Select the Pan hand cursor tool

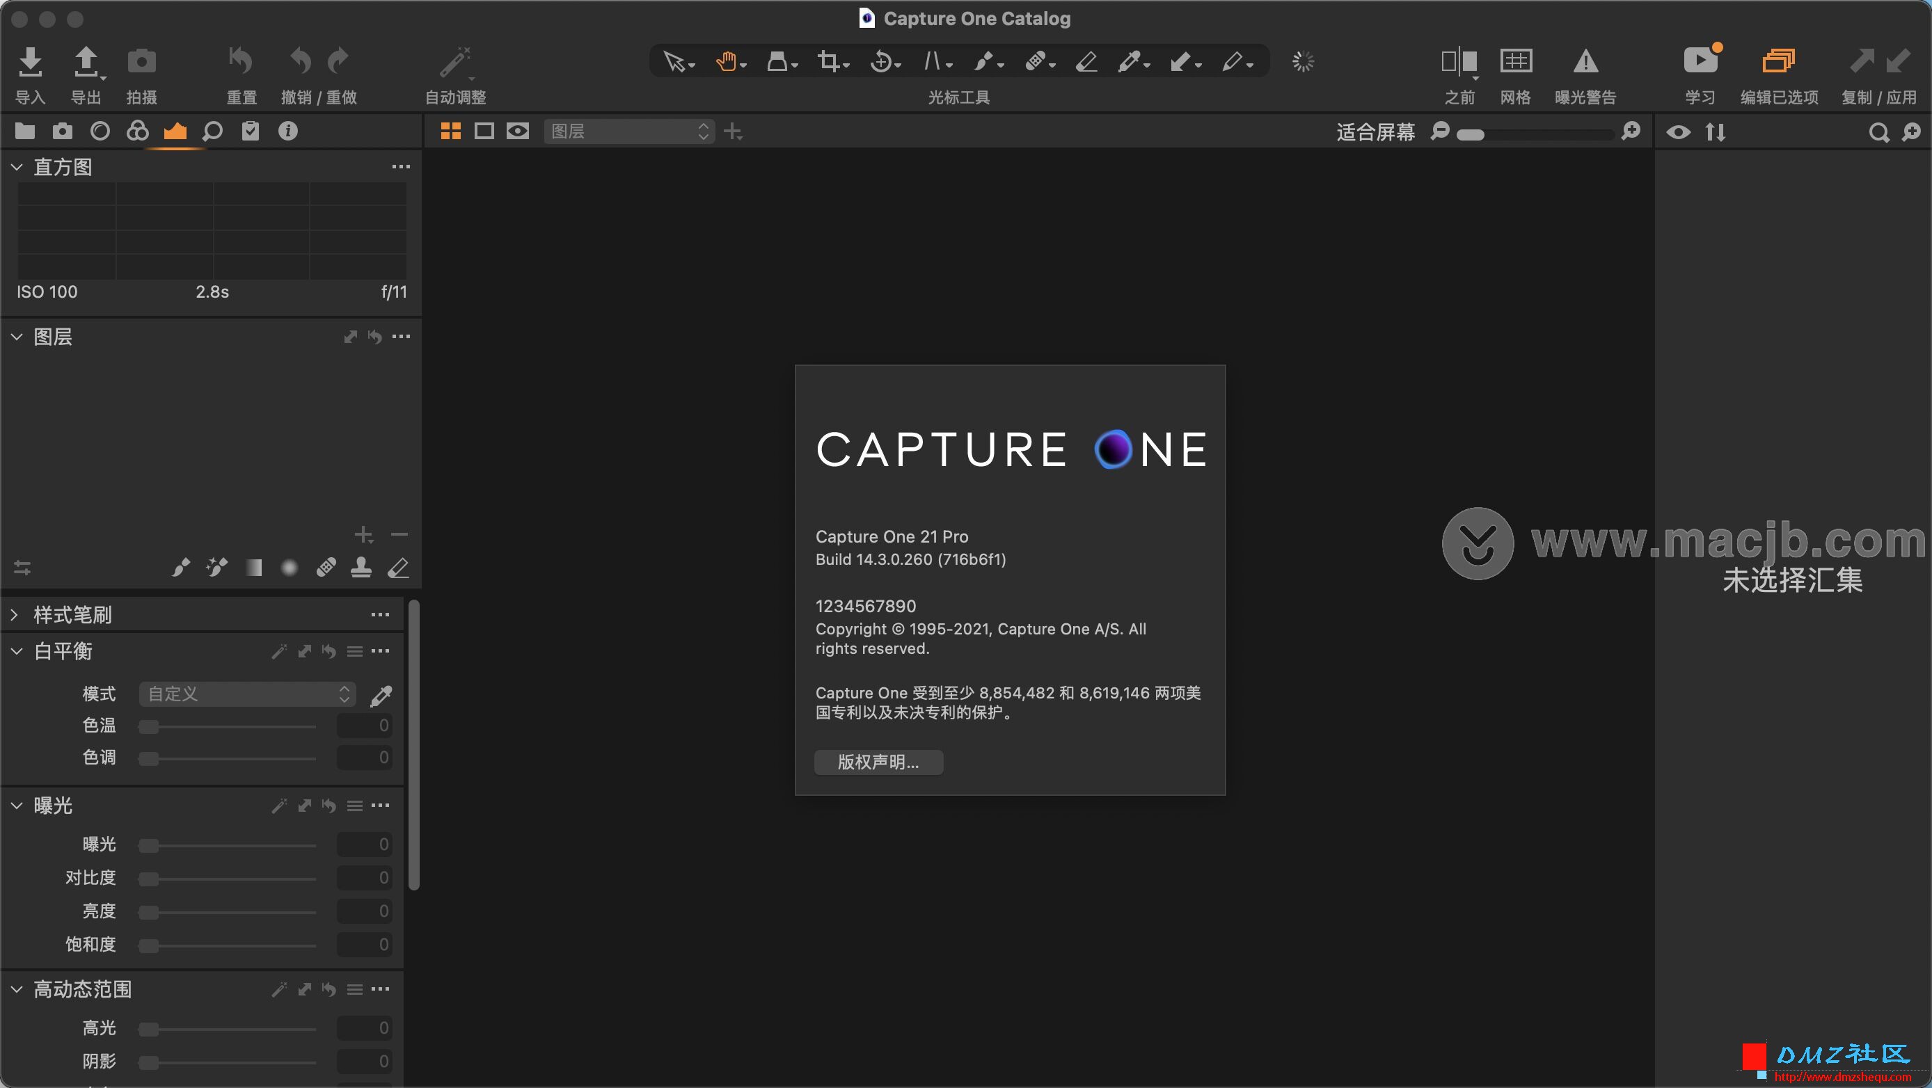click(725, 61)
